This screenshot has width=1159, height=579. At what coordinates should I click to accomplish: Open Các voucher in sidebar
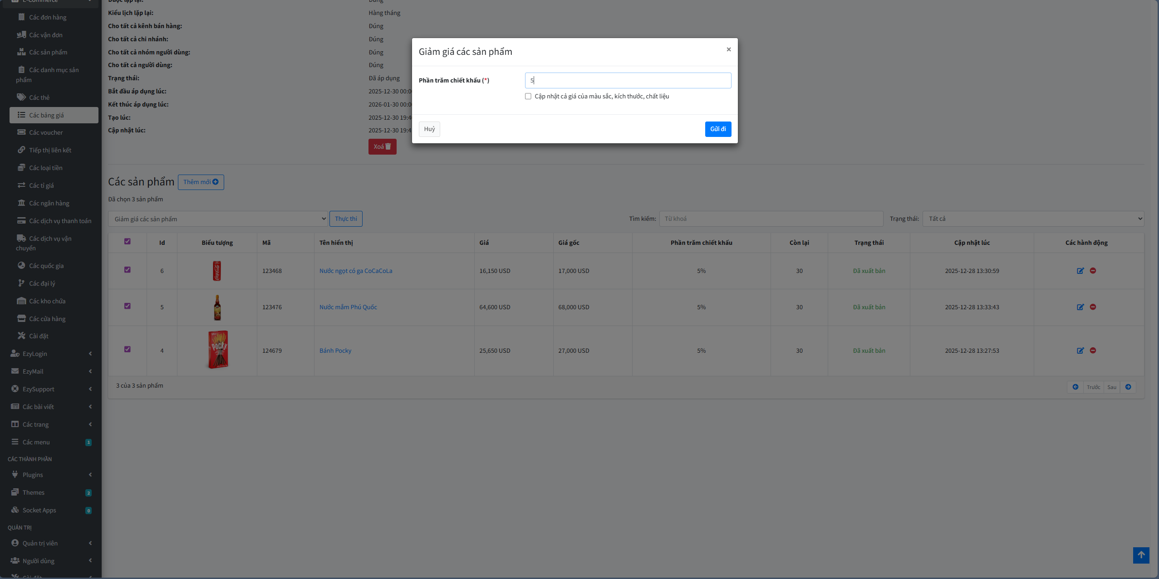46,132
